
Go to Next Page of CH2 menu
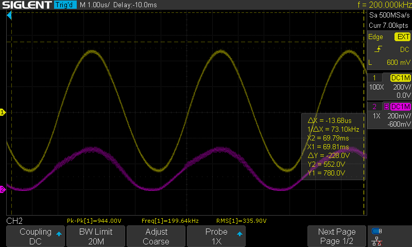[x=337, y=236]
